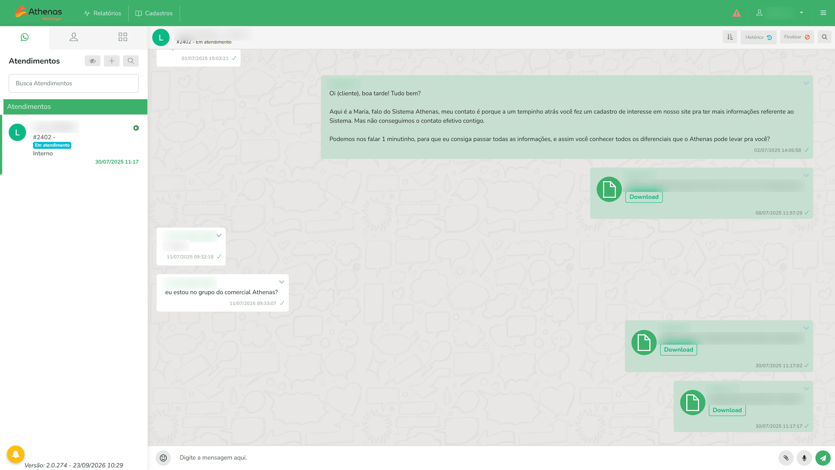Open the grid modules tab

[123, 37]
